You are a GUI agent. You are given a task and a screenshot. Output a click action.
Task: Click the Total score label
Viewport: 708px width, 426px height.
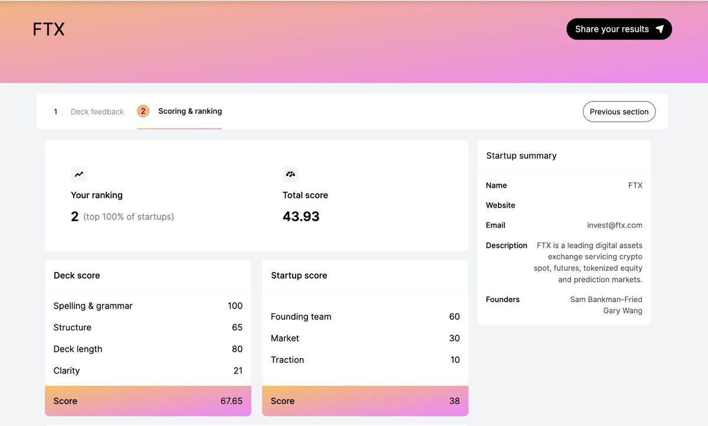click(x=305, y=195)
